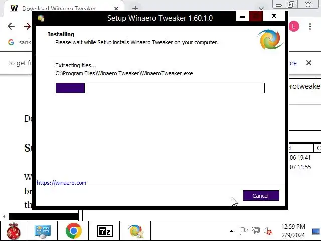Viewport: 321px width, 241px height.
Task: Open Chrome tab search dropdown arrow
Action: [261, 8]
